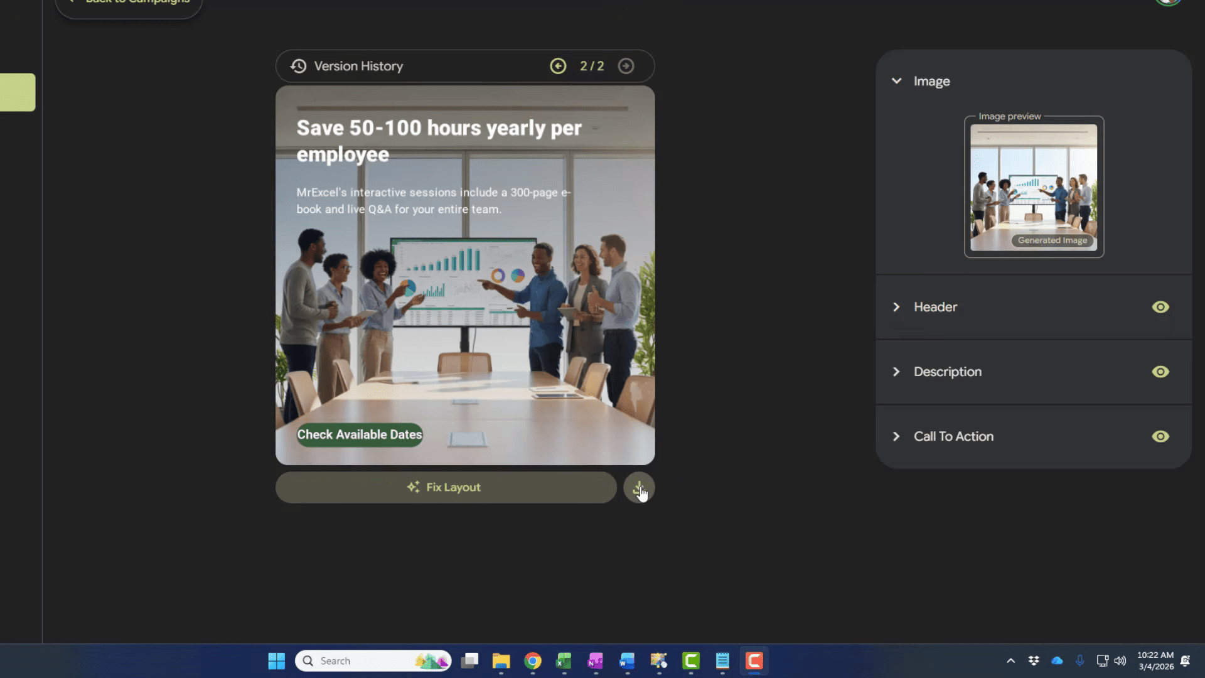Click the network tray icon
Image resolution: width=1205 pixels, height=678 pixels.
click(x=1102, y=660)
